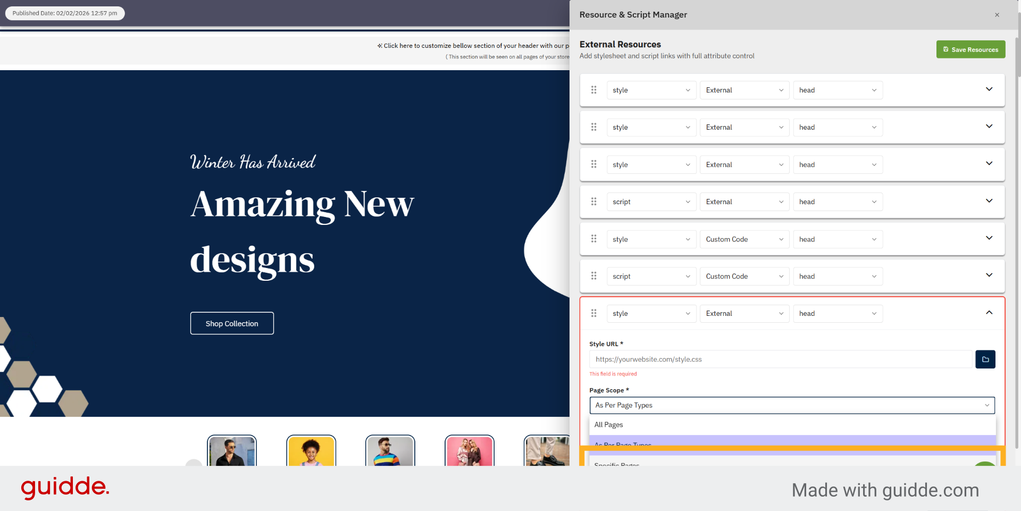Click the Published Date badge
The image size is (1021, 511).
[65, 13]
